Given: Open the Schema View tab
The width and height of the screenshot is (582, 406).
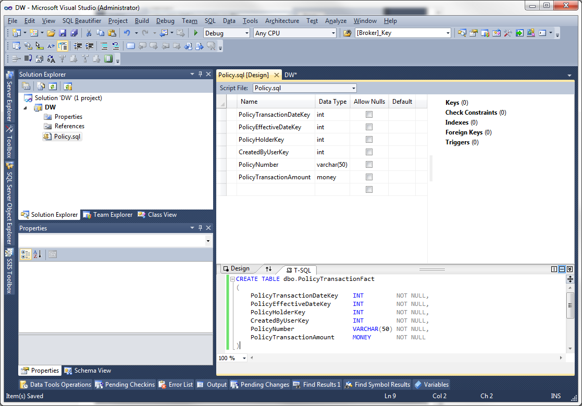Looking at the screenshot, I should pos(88,371).
